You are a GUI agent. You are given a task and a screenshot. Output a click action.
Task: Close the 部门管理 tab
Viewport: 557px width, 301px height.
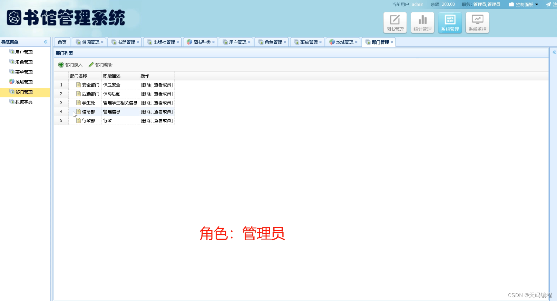coord(392,42)
